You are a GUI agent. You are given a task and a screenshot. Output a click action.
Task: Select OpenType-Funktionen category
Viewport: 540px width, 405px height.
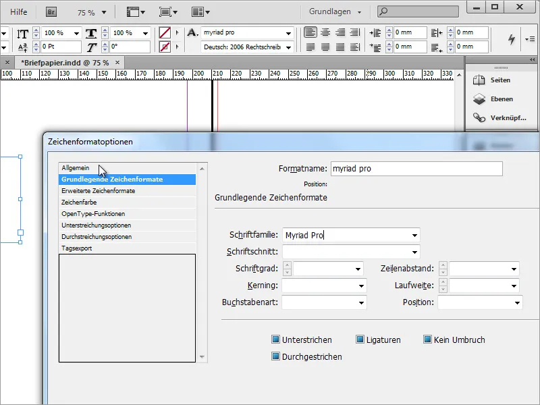127,214
